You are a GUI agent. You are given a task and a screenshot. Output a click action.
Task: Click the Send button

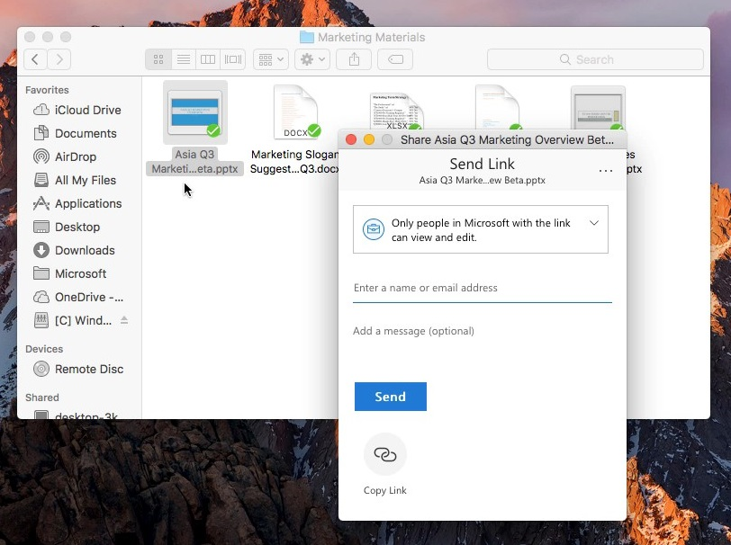[x=390, y=396]
